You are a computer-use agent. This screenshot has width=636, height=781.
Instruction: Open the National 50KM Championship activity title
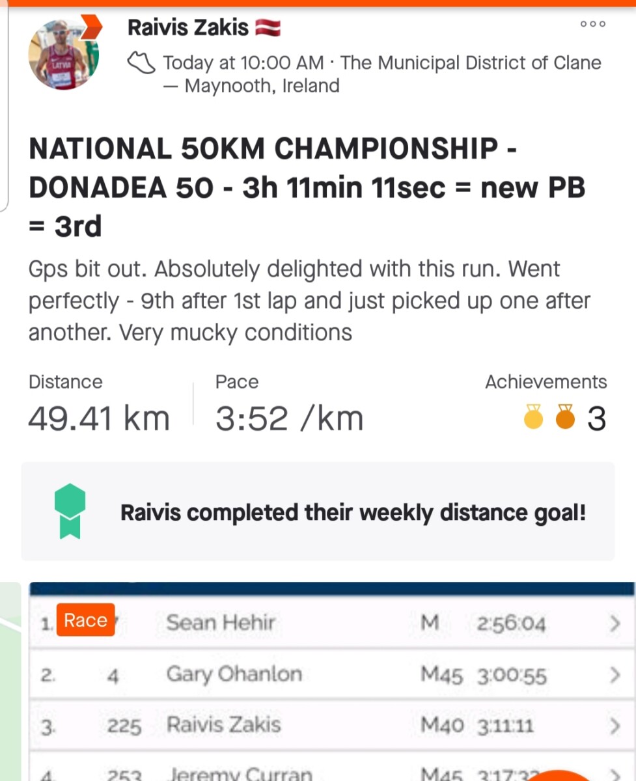(x=307, y=188)
